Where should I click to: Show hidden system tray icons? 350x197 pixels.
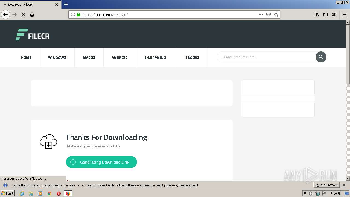(x=305, y=193)
